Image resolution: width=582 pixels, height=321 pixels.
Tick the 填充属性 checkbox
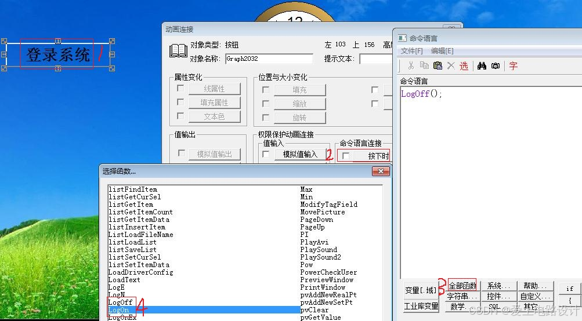(180, 102)
